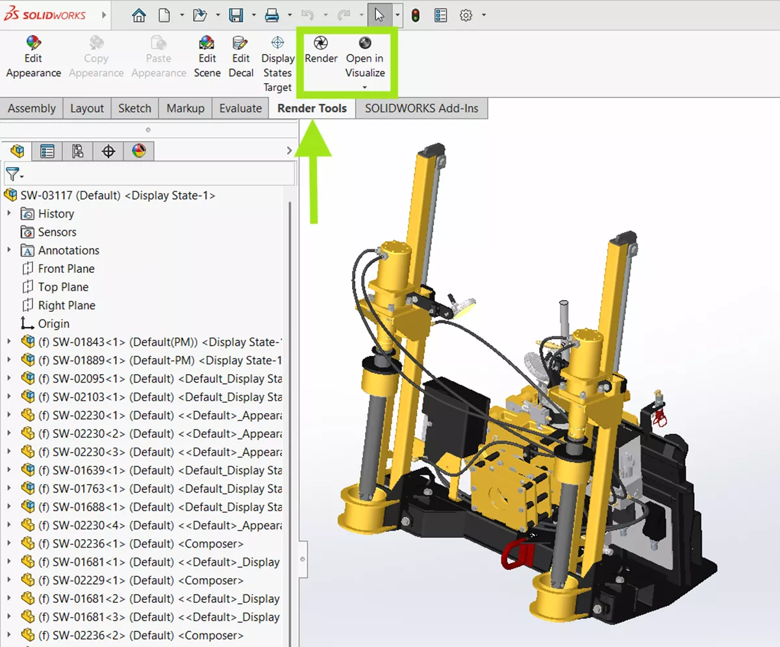The width and height of the screenshot is (780, 647).
Task: Expand the History folder
Action: click(x=8, y=213)
